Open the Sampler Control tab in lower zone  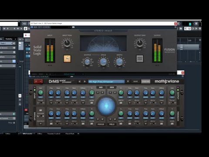pos(54,133)
